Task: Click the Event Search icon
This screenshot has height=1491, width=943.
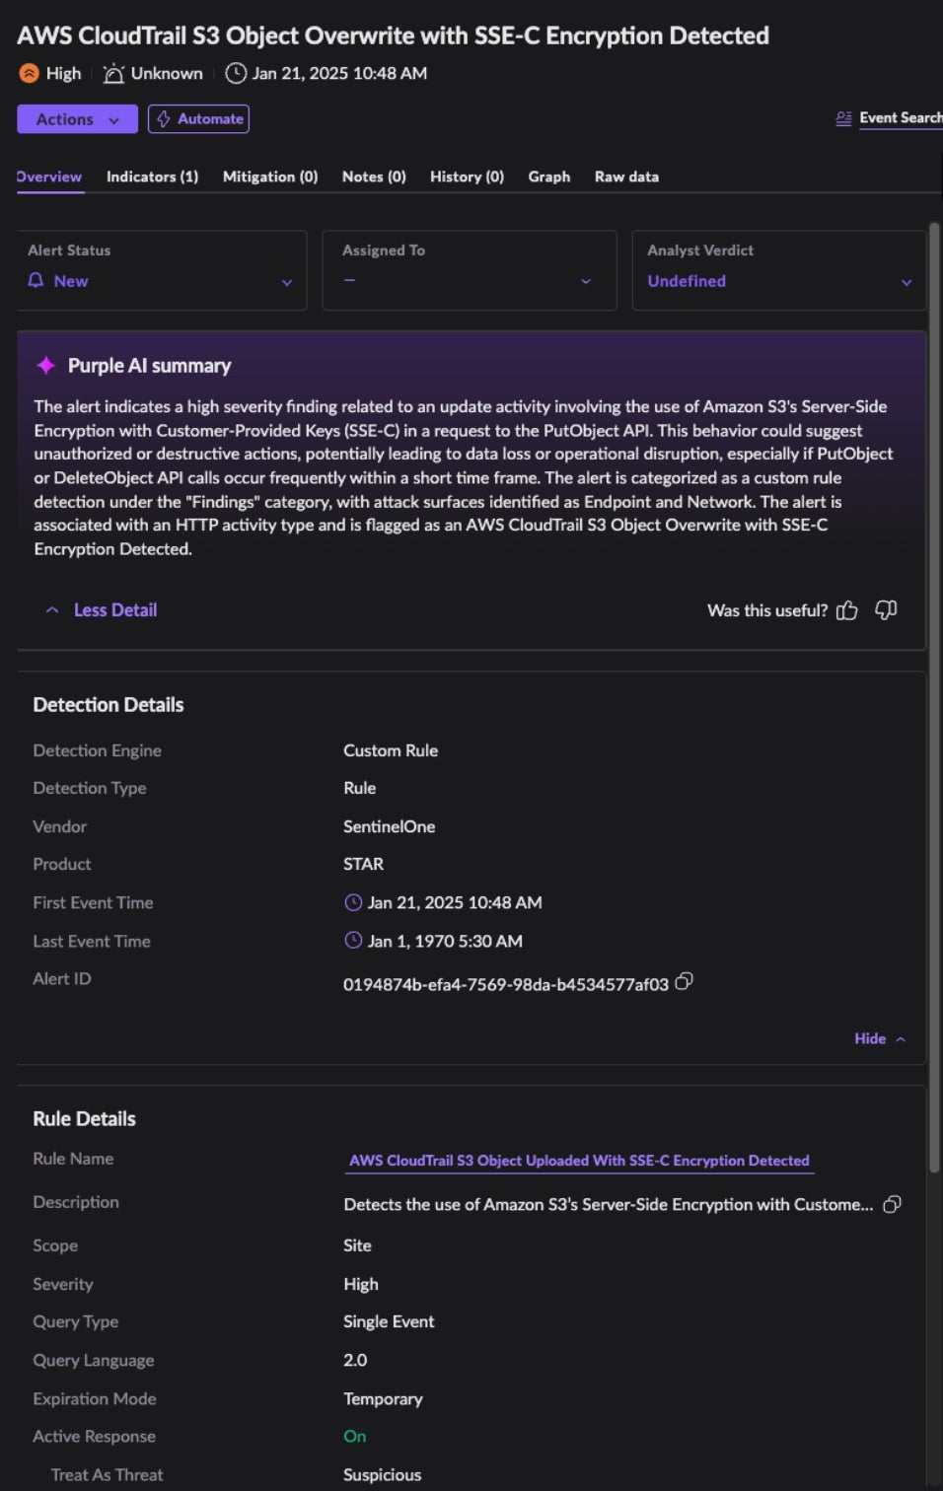Action: coord(843,118)
